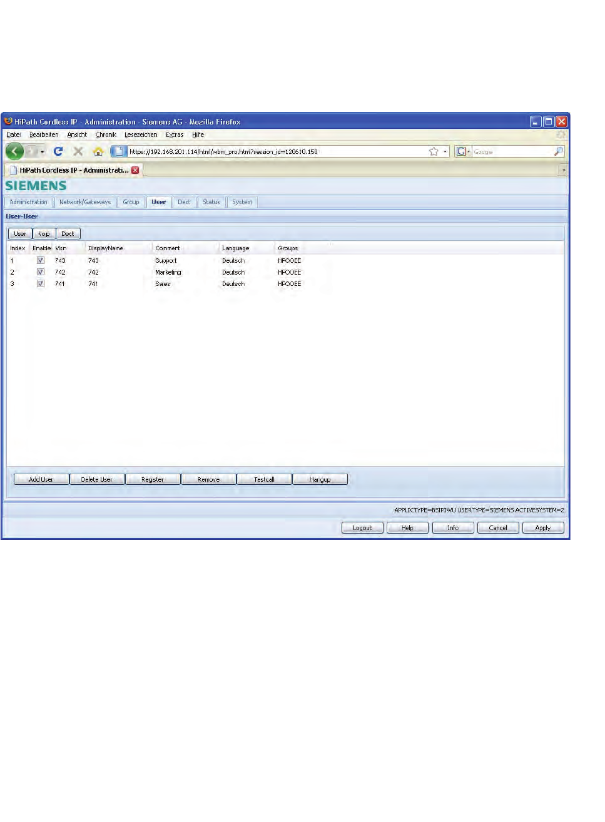The width and height of the screenshot is (605, 822).
Task: Switch to the Status tab
Action: (x=211, y=202)
